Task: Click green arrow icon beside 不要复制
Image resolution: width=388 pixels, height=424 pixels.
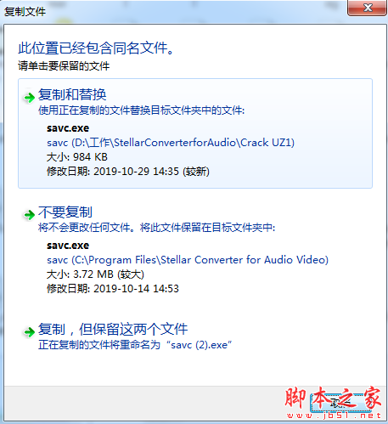Action: coord(30,215)
